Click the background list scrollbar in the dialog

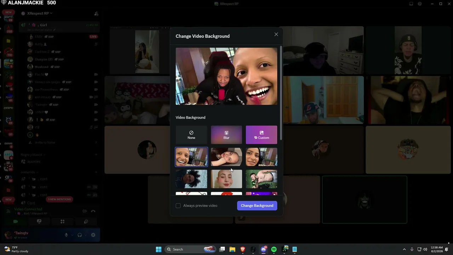(281, 92)
